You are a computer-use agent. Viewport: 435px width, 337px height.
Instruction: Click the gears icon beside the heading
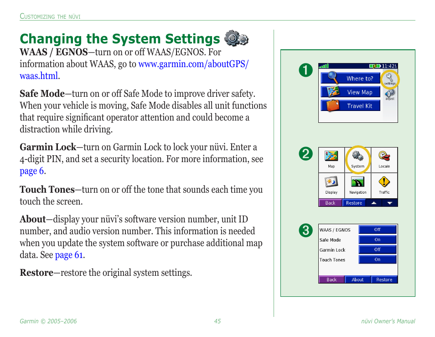coord(236,38)
